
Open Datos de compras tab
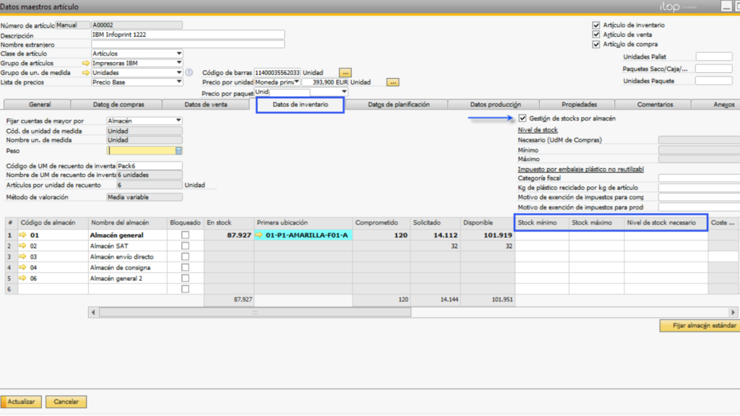(x=119, y=105)
